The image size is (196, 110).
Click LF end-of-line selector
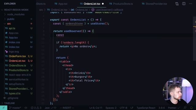pos(132,108)
